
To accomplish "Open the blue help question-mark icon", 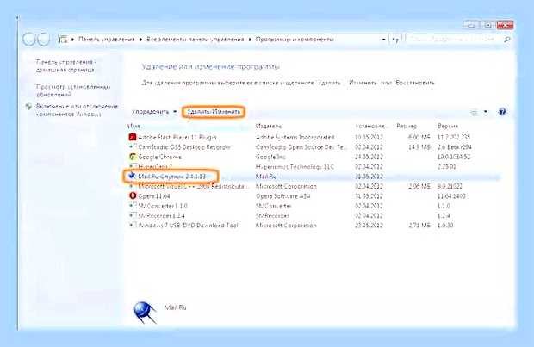I will (x=502, y=112).
